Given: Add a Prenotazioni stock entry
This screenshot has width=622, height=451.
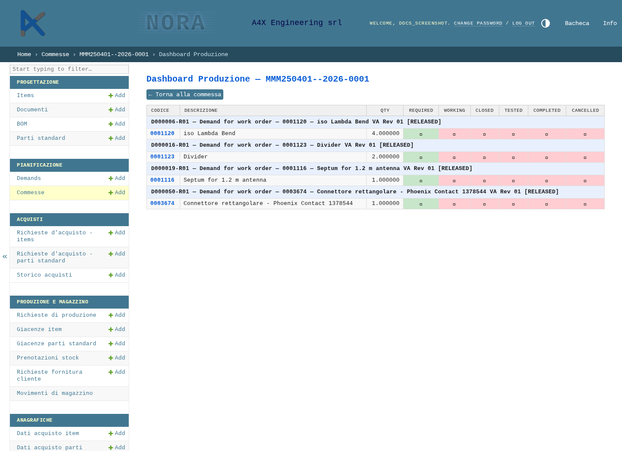Looking at the screenshot, I should [117, 358].
